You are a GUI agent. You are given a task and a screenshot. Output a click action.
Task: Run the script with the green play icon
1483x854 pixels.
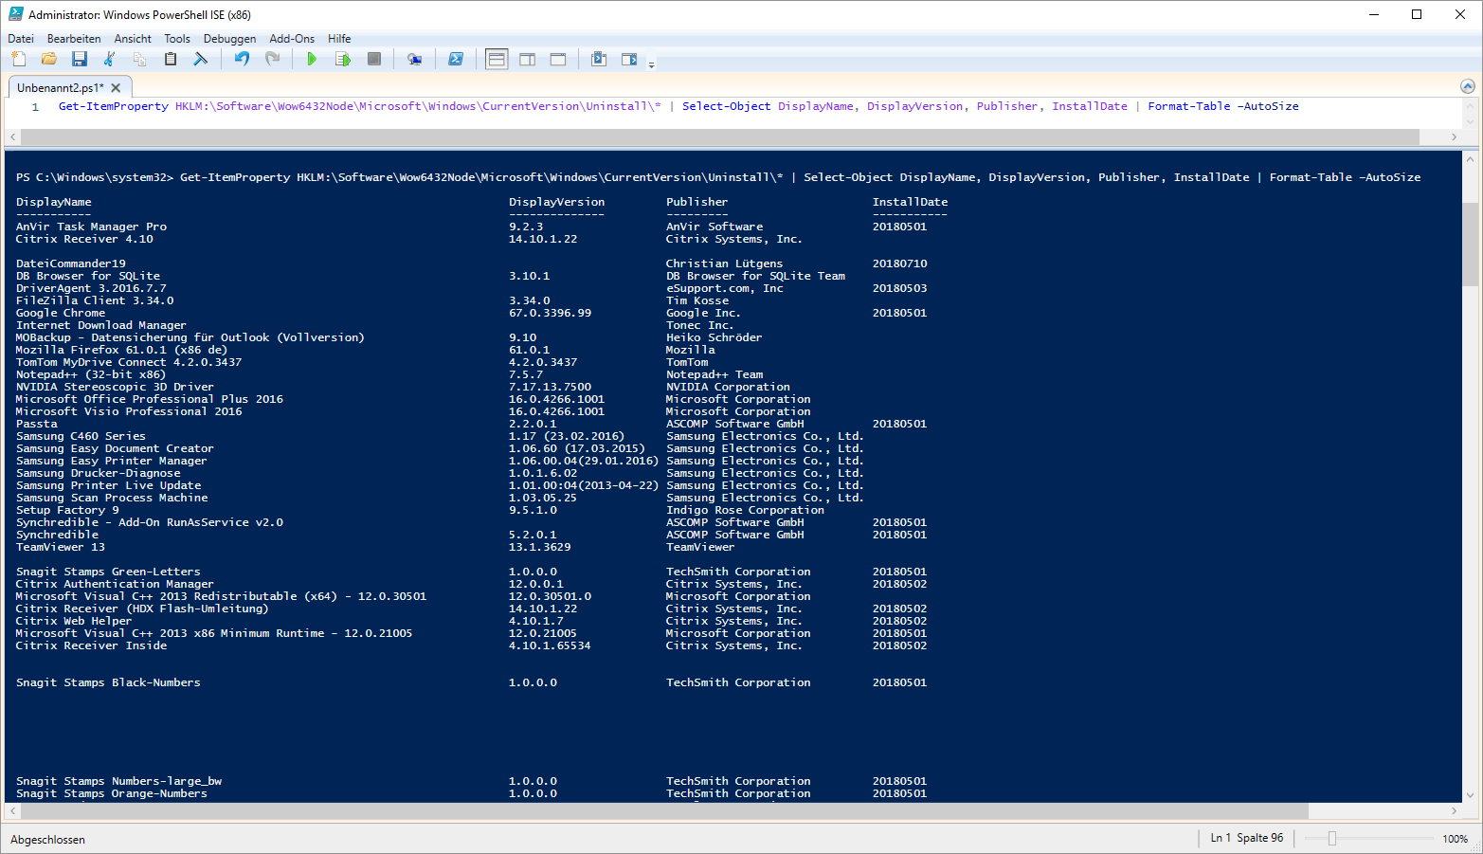pyautogui.click(x=312, y=59)
